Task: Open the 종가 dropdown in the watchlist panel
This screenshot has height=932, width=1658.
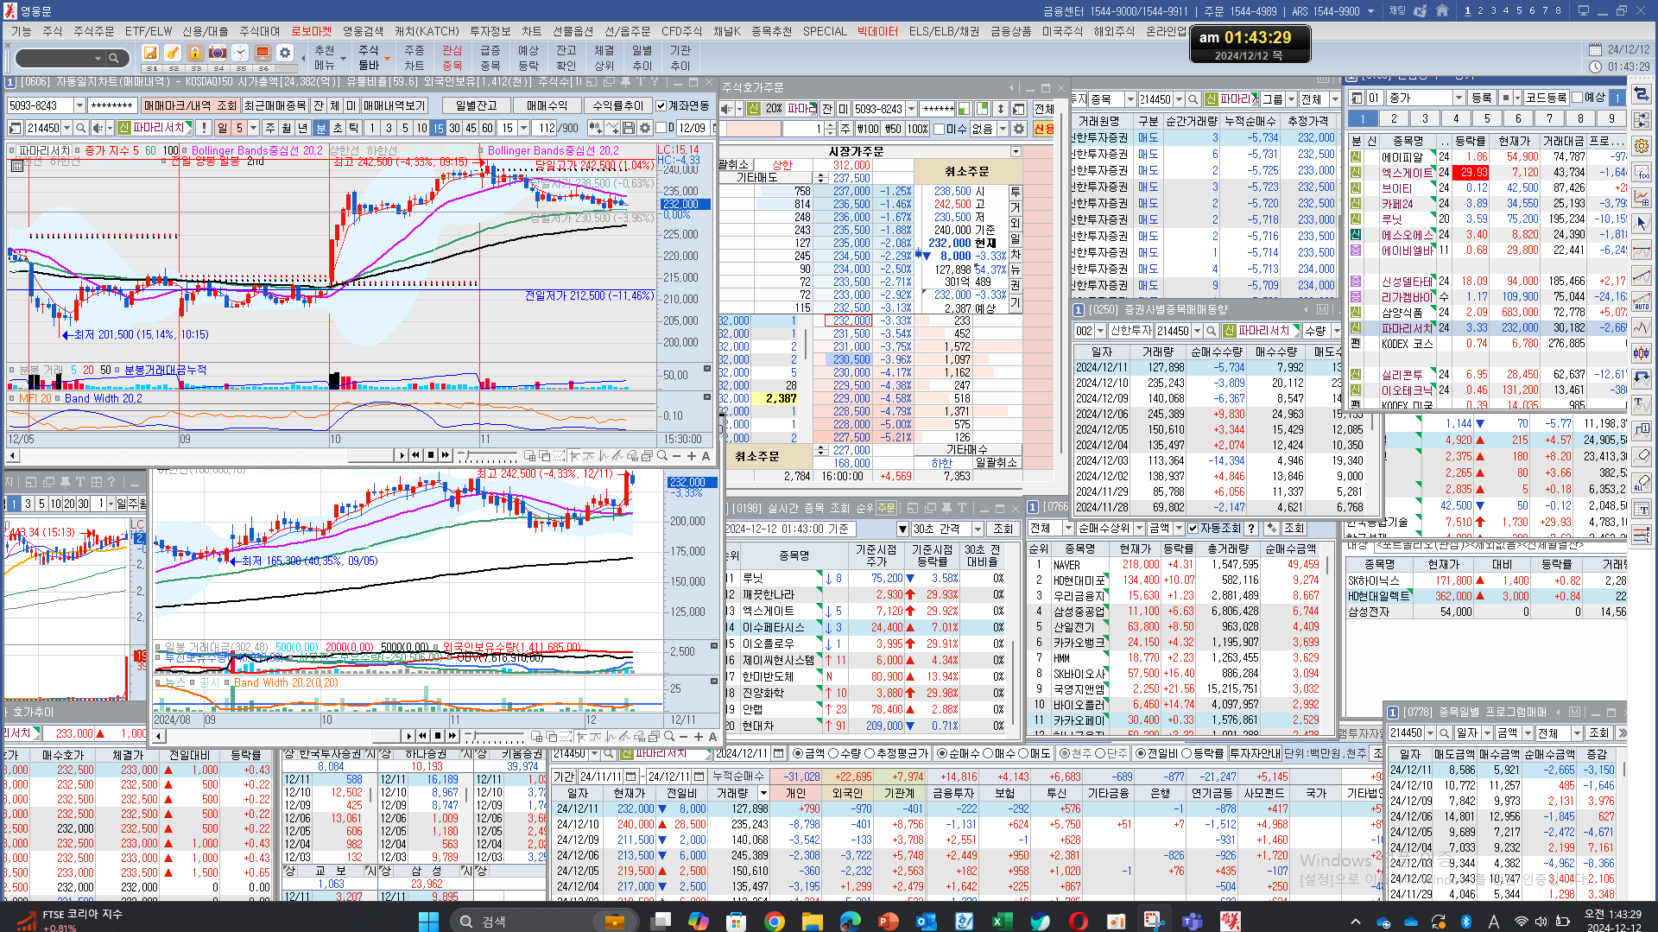Action: coord(1459,98)
